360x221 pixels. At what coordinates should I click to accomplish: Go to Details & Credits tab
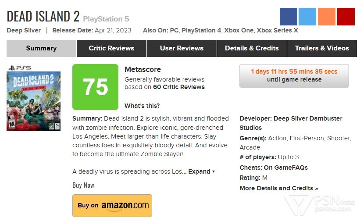coord(252,48)
